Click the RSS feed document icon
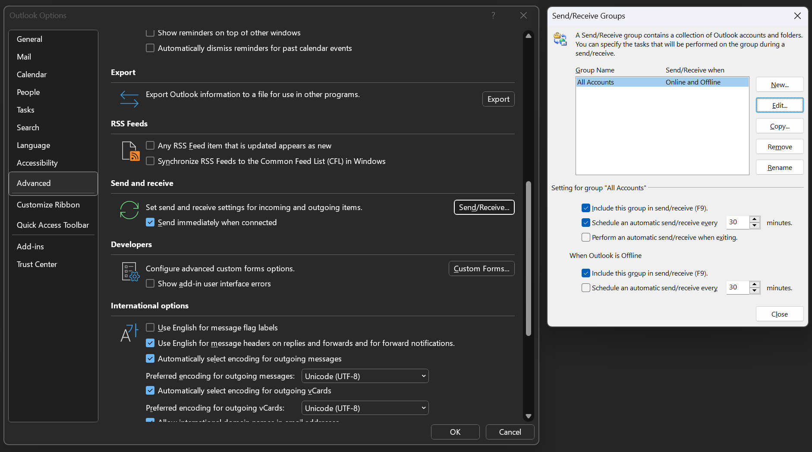The image size is (812, 452). coord(130,151)
